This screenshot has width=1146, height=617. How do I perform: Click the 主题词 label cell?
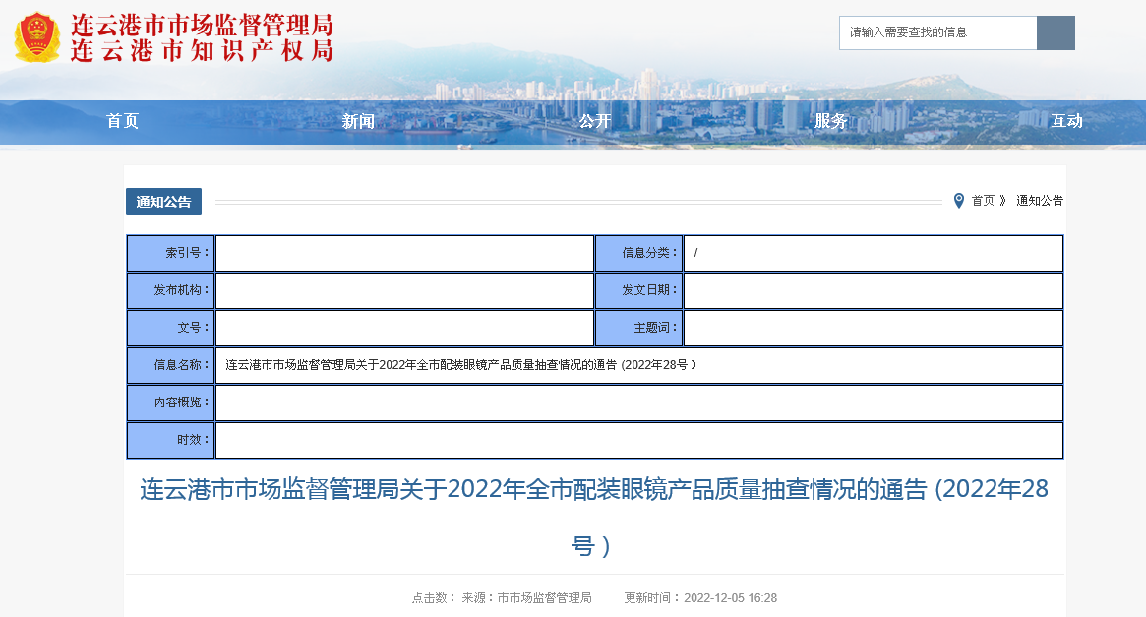[638, 328]
